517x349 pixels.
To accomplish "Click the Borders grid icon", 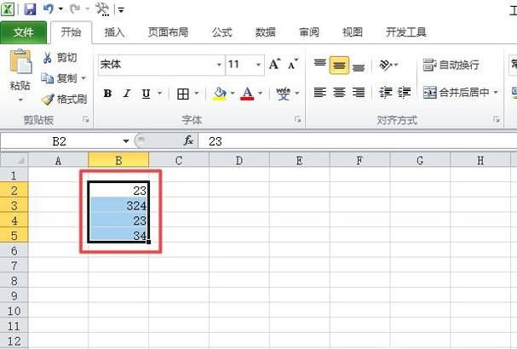I will coord(183,94).
